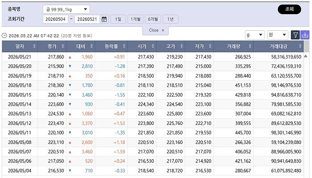
Task: Select the 2026/05/08 date cell
Action: click(20, 142)
